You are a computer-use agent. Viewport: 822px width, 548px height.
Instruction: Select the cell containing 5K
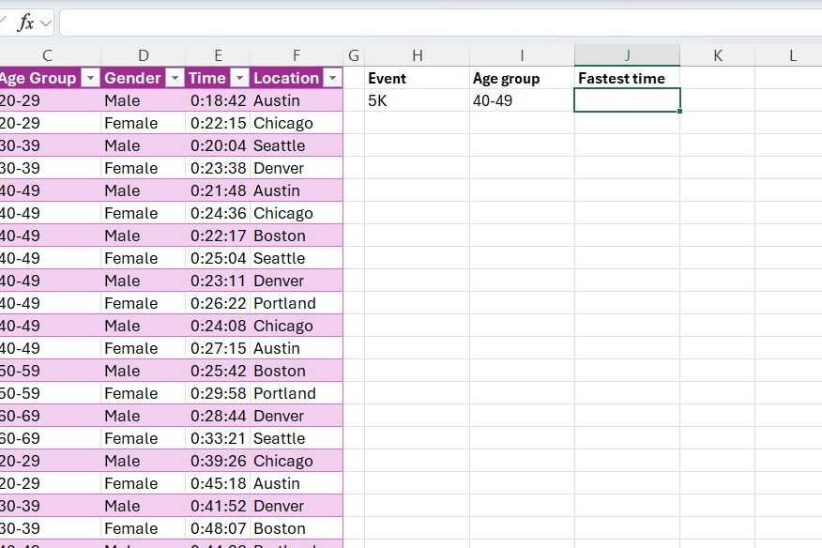point(418,100)
